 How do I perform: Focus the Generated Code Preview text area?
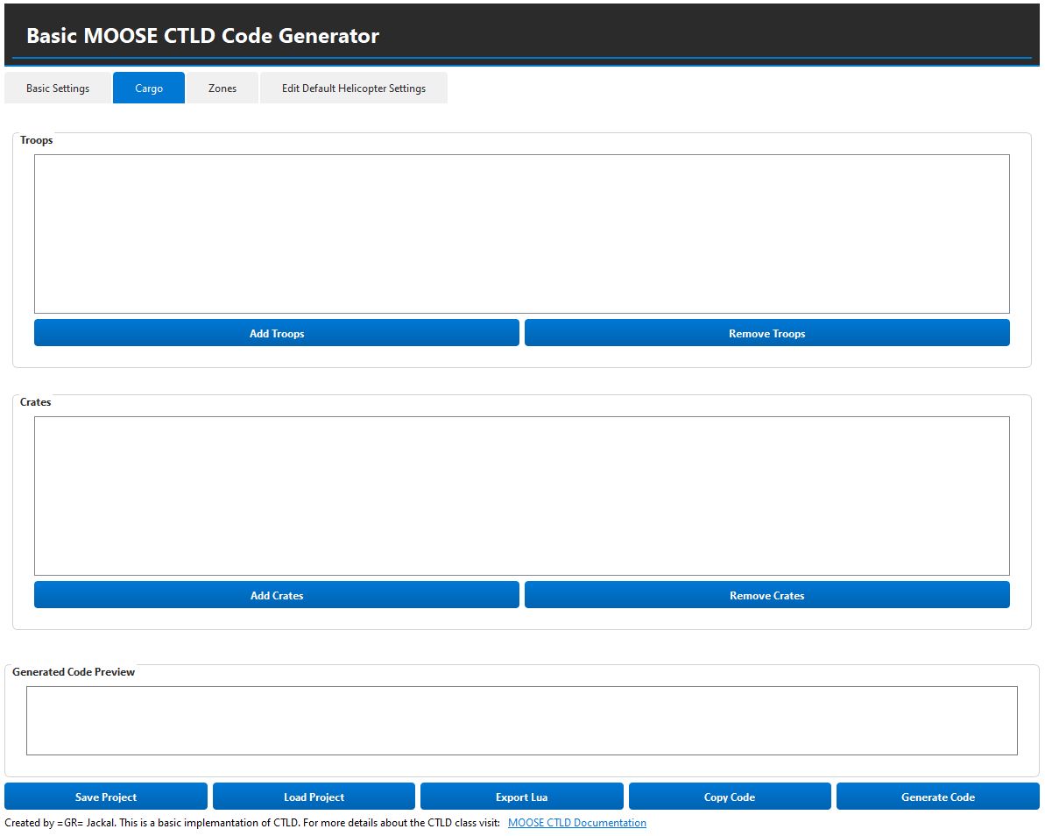[521, 720]
